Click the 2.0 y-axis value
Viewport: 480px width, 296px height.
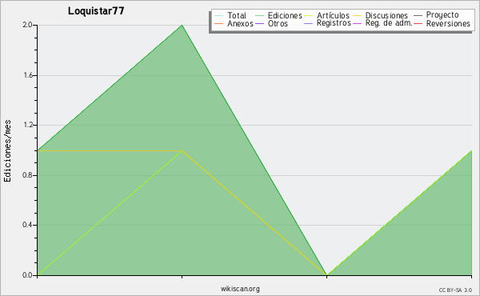pyautogui.click(x=27, y=25)
